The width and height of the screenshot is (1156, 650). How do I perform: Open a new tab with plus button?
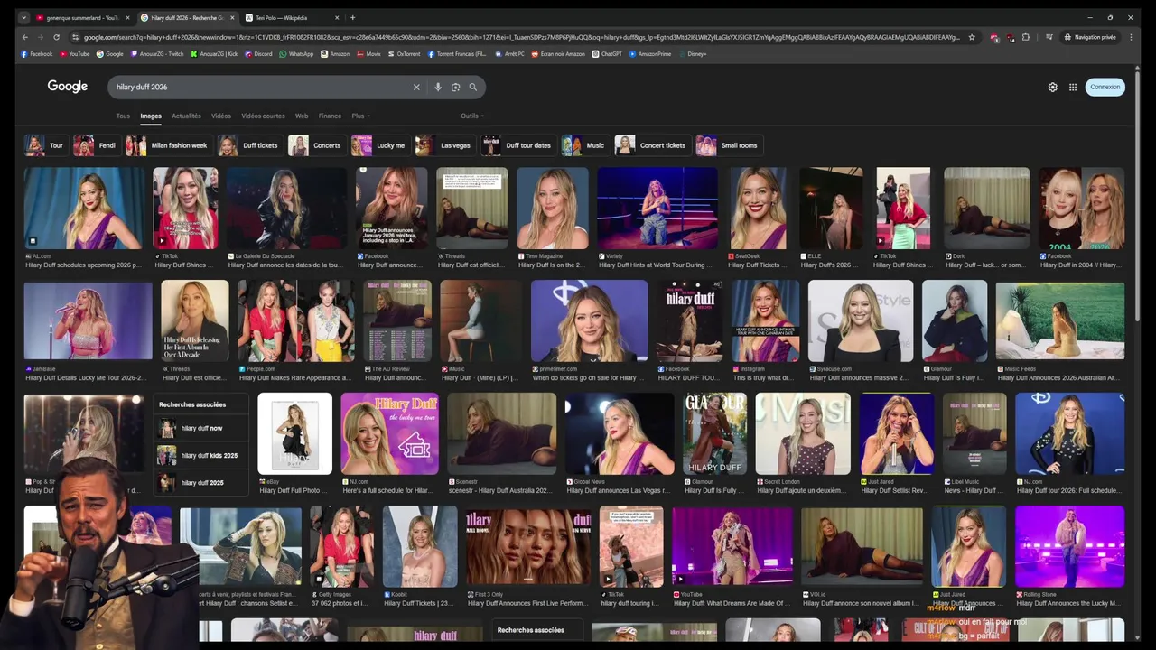pos(352,17)
